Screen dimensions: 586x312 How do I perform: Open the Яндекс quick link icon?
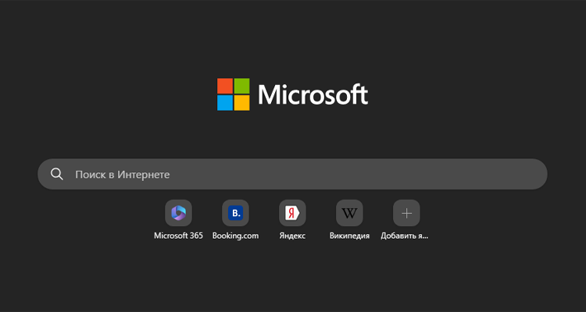(x=292, y=213)
